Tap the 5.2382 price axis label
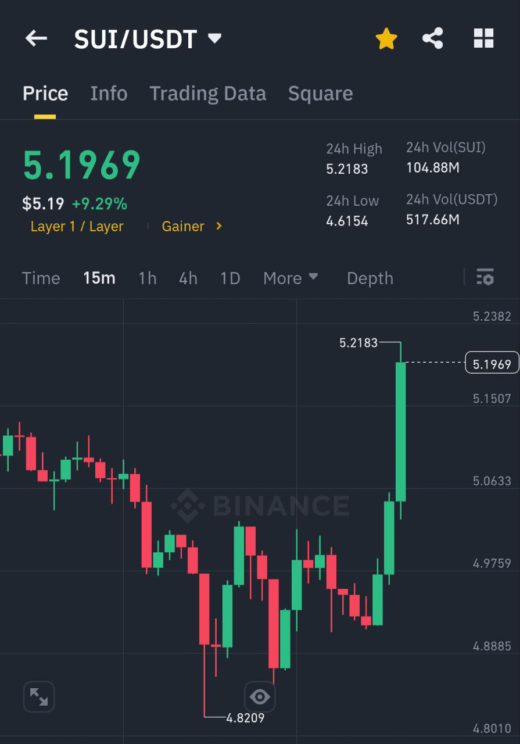This screenshot has height=744, width=520. pos(492,316)
